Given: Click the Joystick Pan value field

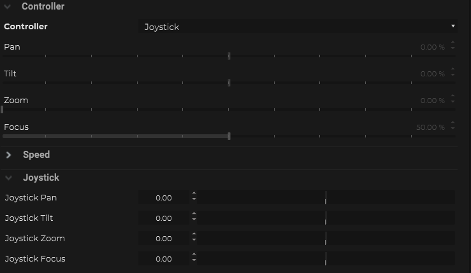Looking at the screenshot, I should pyautogui.click(x=164, y=198).
